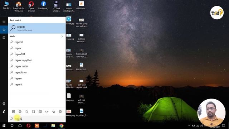Select the 'ice_video_2...' desktop file
Image resolution: width=229 pixels, height=129 pixels.
coord(82,113)
